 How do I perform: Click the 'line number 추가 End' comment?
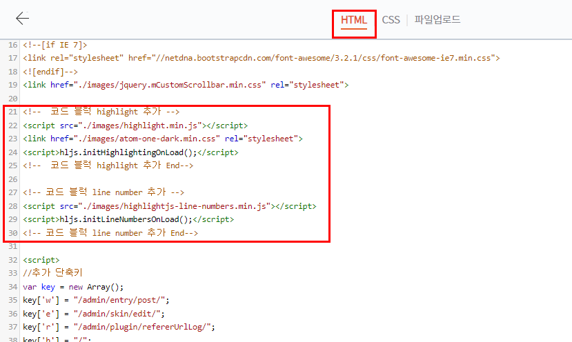click(110, 232)
